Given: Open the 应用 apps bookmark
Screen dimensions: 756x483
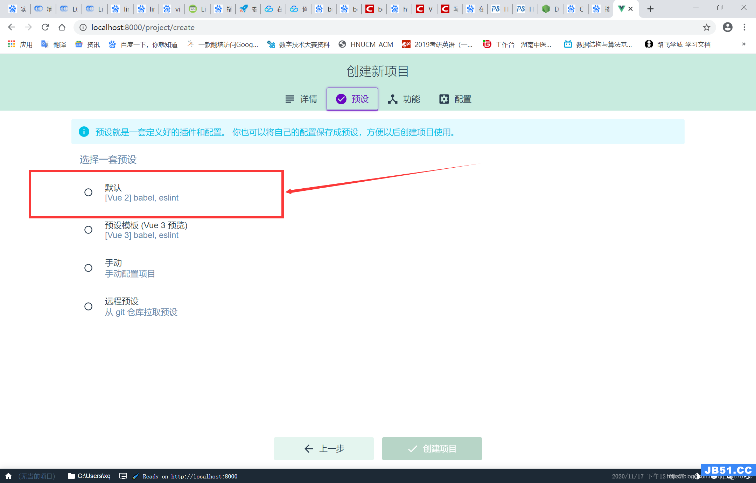Looking at the screenshot, I should (20, 44).
